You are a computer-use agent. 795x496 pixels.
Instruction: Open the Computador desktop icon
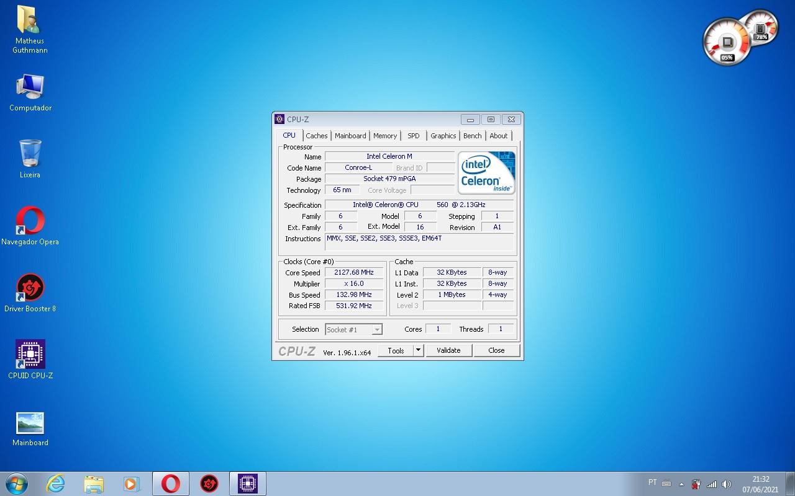(x=30, y=93)
